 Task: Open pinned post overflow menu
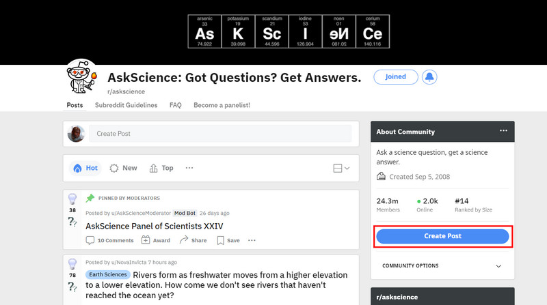(252, 240)
